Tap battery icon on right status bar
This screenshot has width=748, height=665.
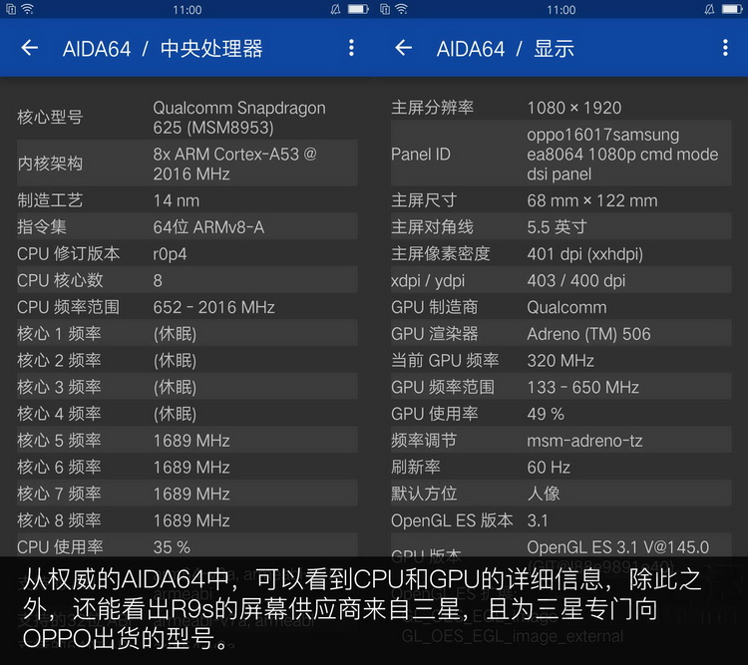pos(732,9)
